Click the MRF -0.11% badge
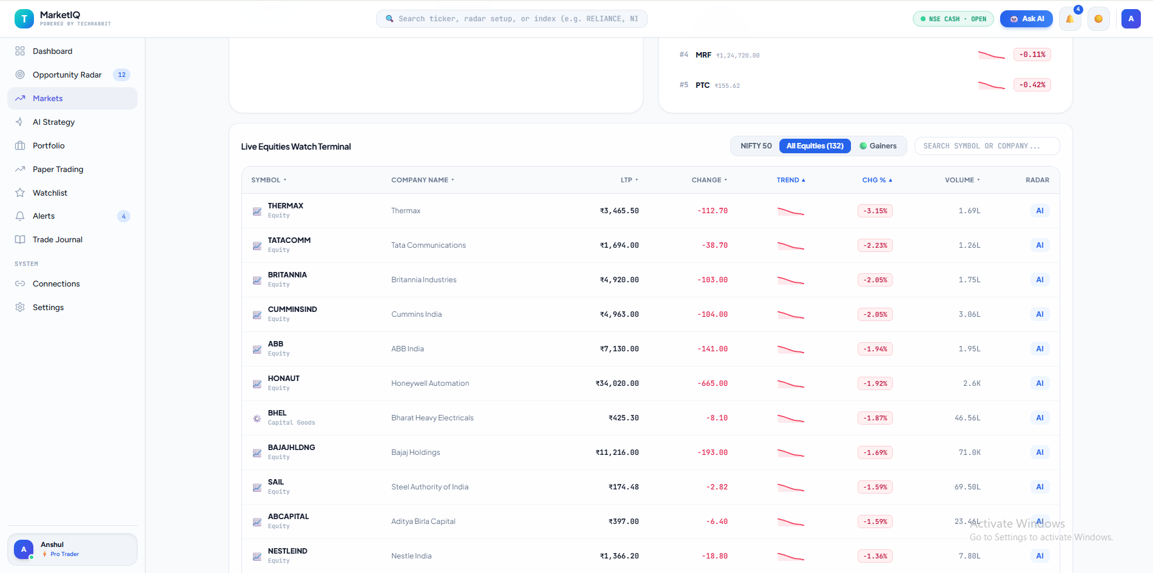Screen dimensions: 1153x573 (x=1032, y=55)
